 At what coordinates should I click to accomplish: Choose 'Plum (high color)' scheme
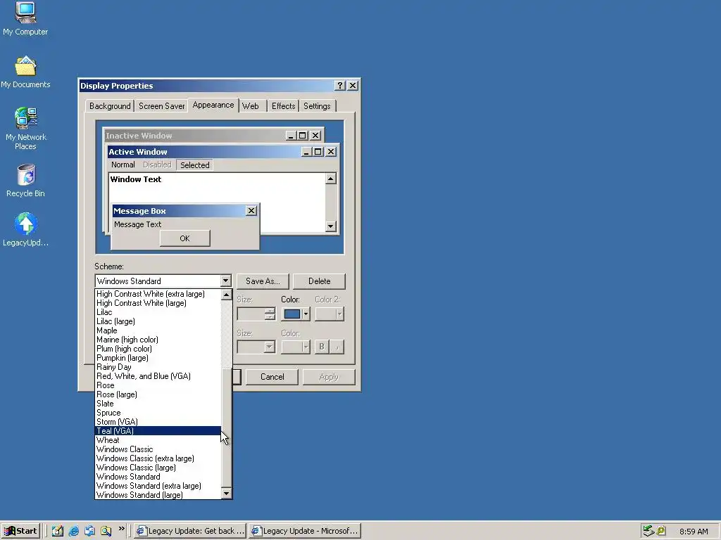point(158,349)
